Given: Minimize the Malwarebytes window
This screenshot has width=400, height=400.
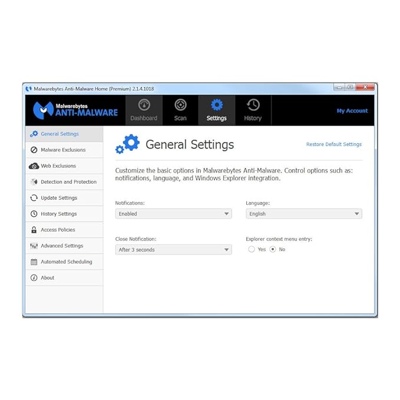Looking at the screenshot, I should (x=339, y=87).
